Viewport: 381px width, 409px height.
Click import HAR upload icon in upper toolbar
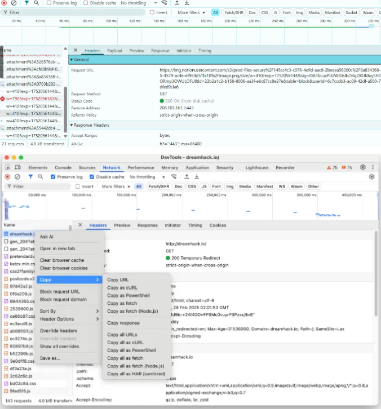click(177, 3)
